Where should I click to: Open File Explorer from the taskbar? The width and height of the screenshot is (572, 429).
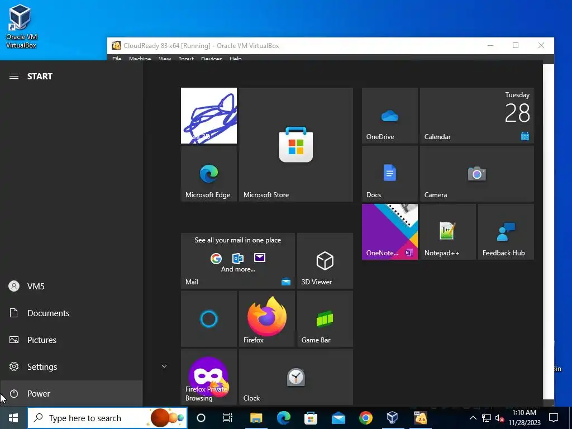(x=256, y=418)
